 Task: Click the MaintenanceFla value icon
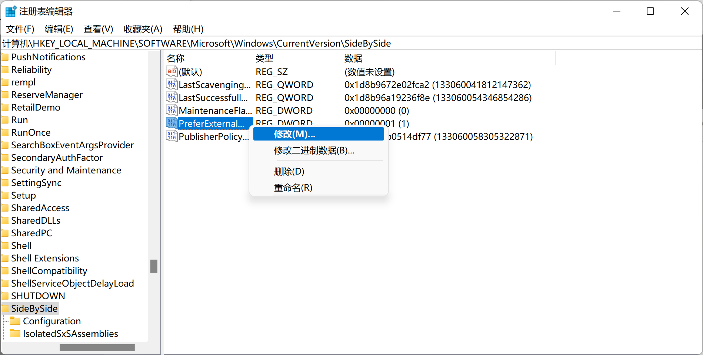[171, 110]
